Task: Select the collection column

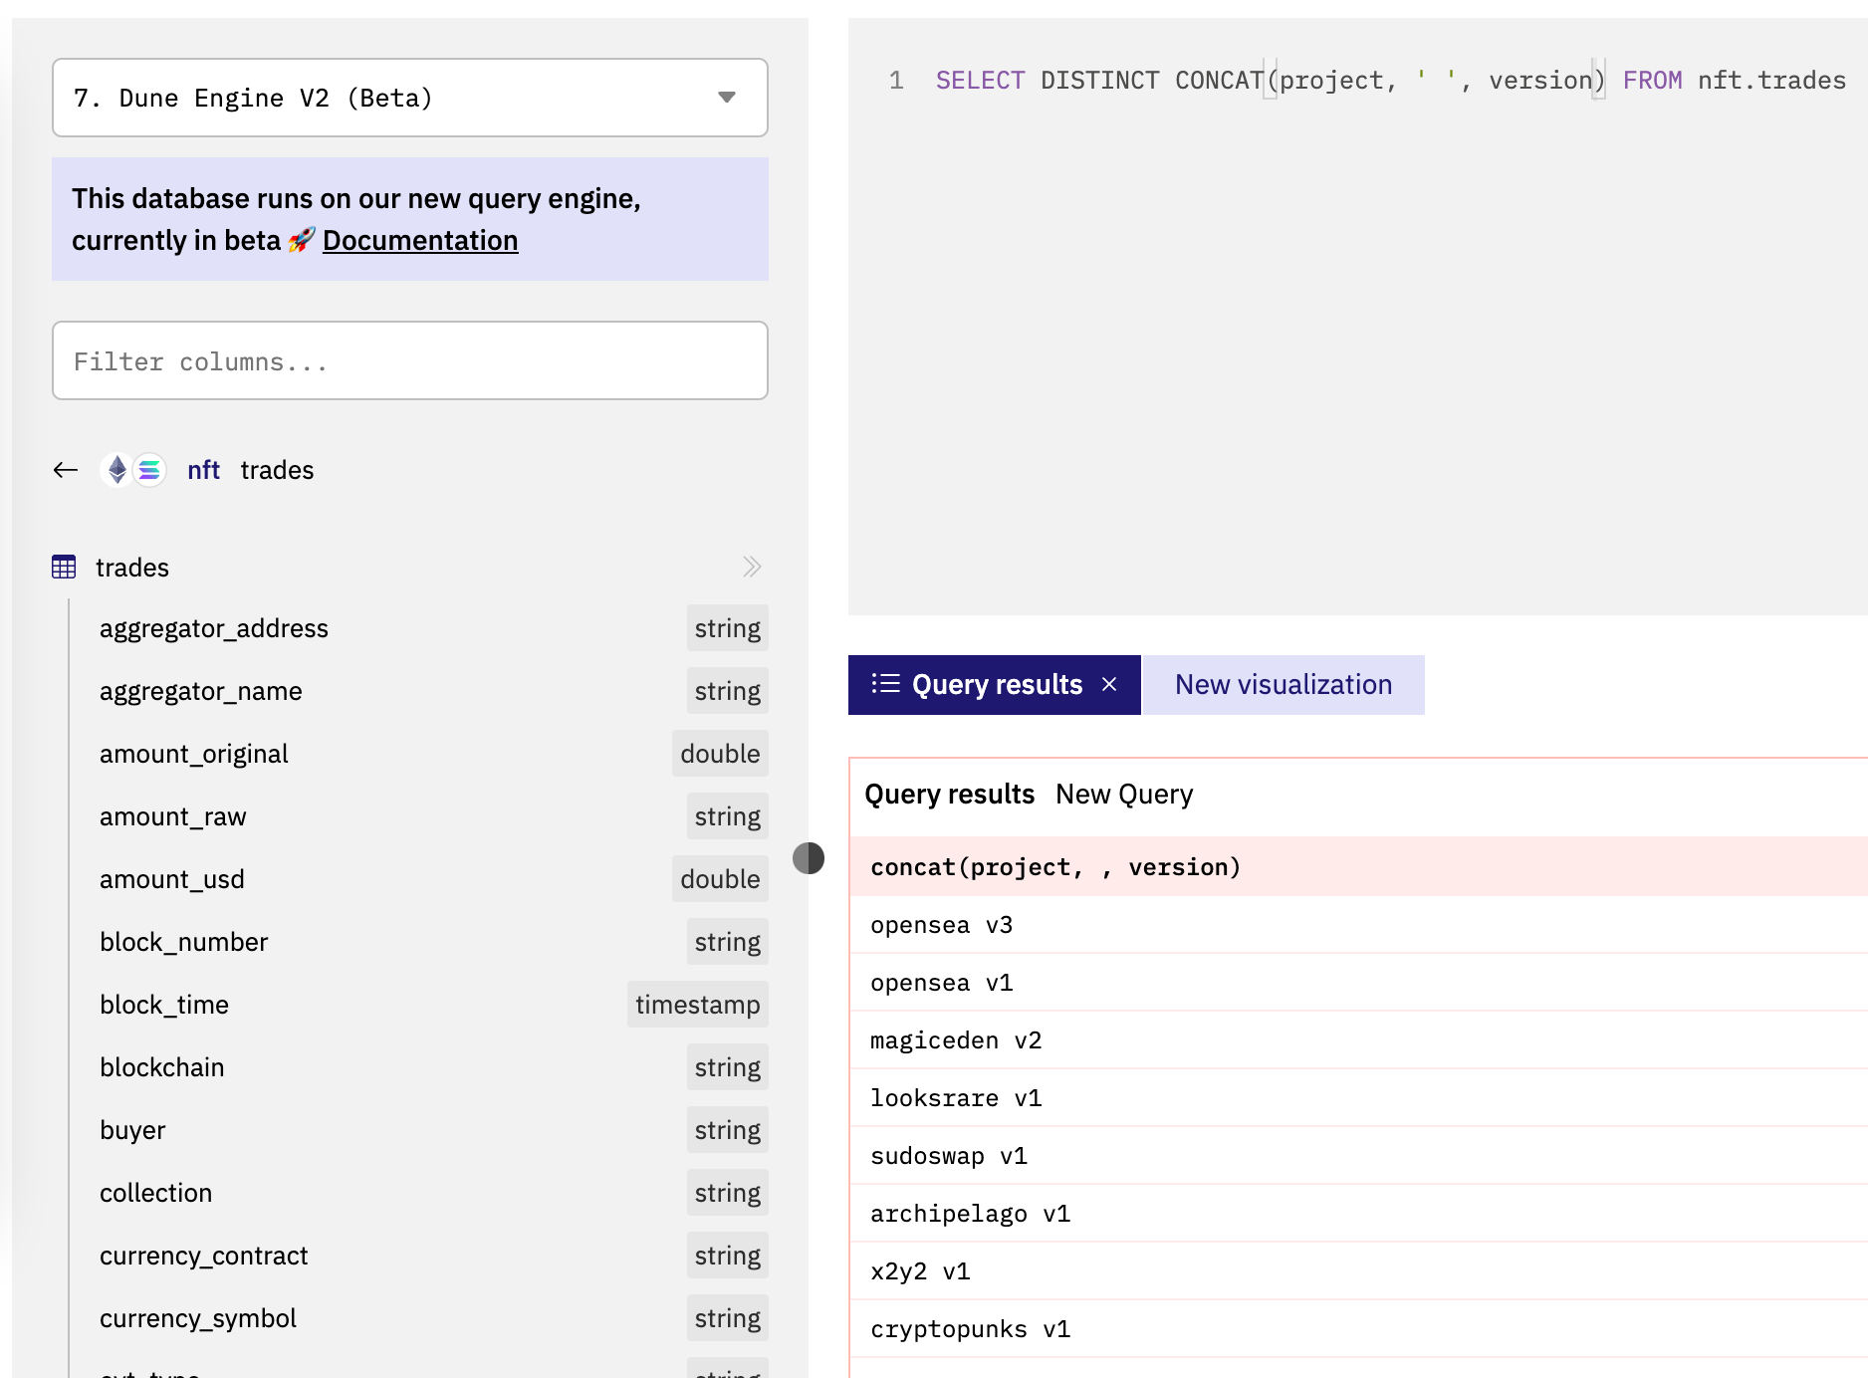Action: [x=156, y=1193]
